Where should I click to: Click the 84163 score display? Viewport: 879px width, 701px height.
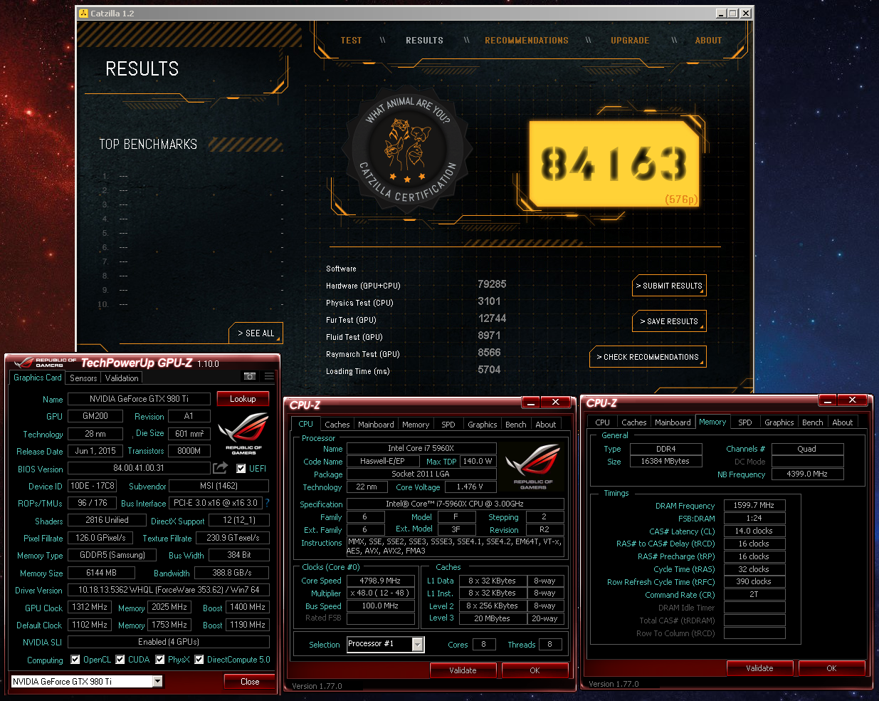click(x=614, y=164)
